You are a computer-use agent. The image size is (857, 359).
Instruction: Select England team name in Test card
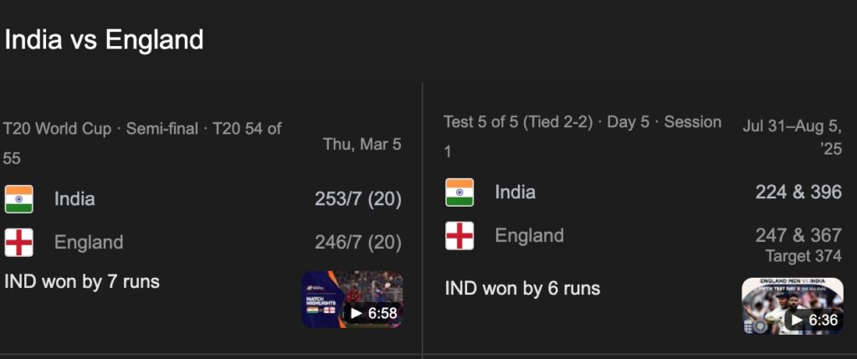[x=529, y=236]
